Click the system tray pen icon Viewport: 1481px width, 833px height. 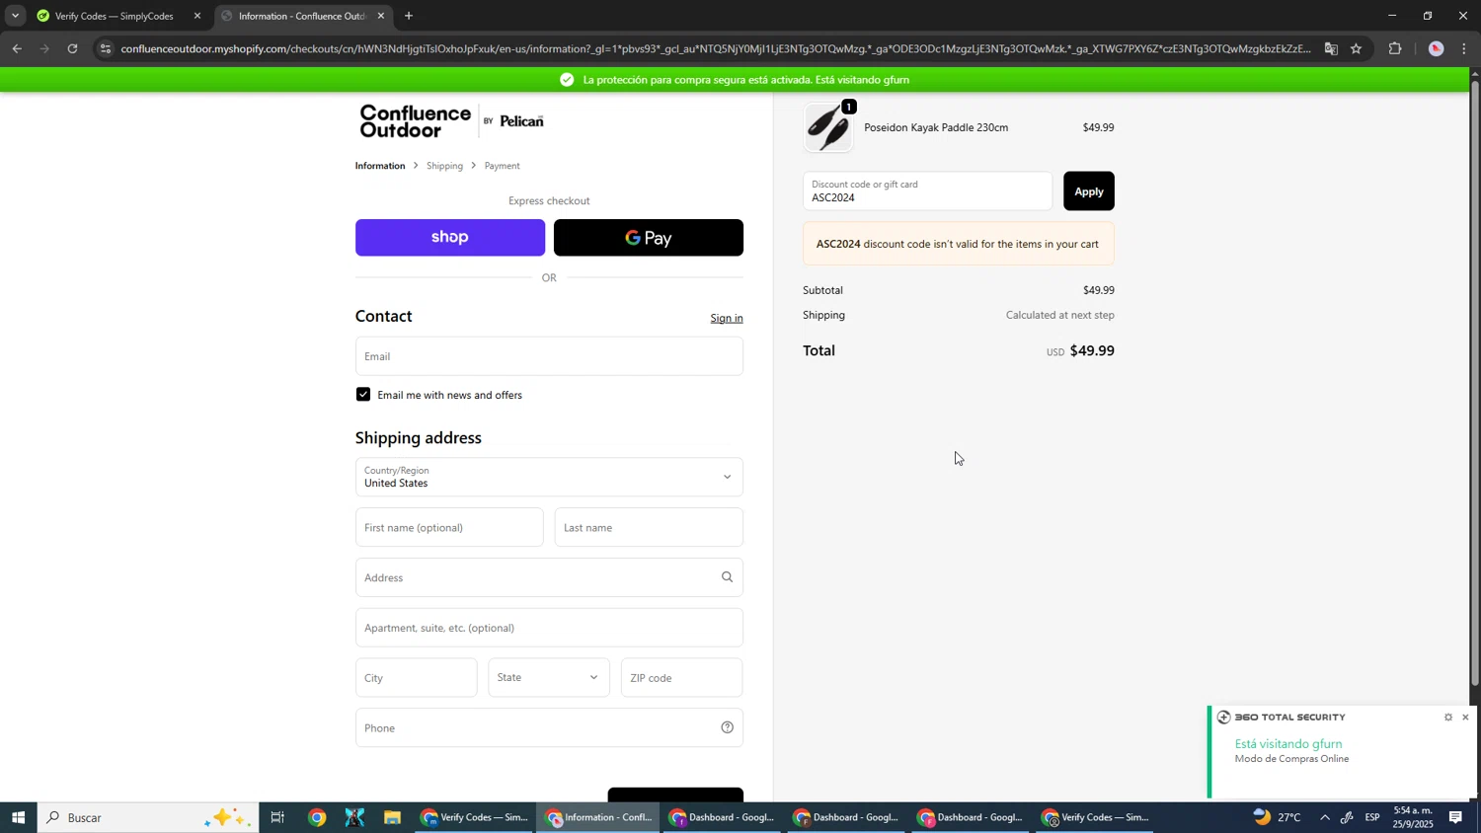1348,817
